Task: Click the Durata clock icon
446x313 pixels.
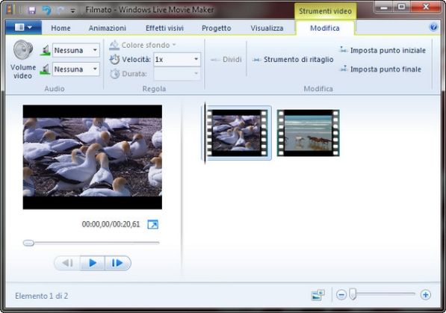Action: tap(114, 74)
